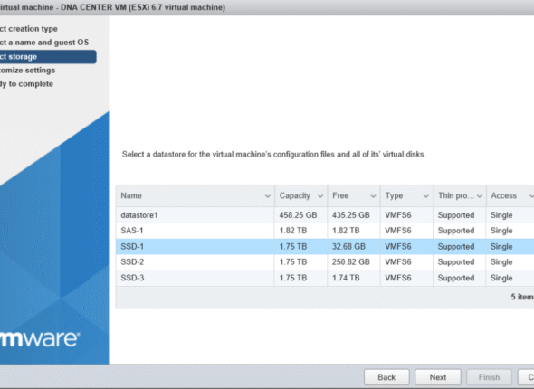The width and height of the screenshot is (534, 389).
Task: Select the SSD-2 datastore row
Action: click(x=325, y=262)
